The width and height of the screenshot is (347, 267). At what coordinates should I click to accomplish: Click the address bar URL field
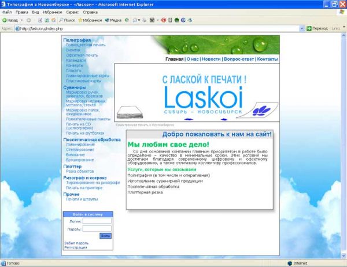pyautogui.click(x=157, y=28)
